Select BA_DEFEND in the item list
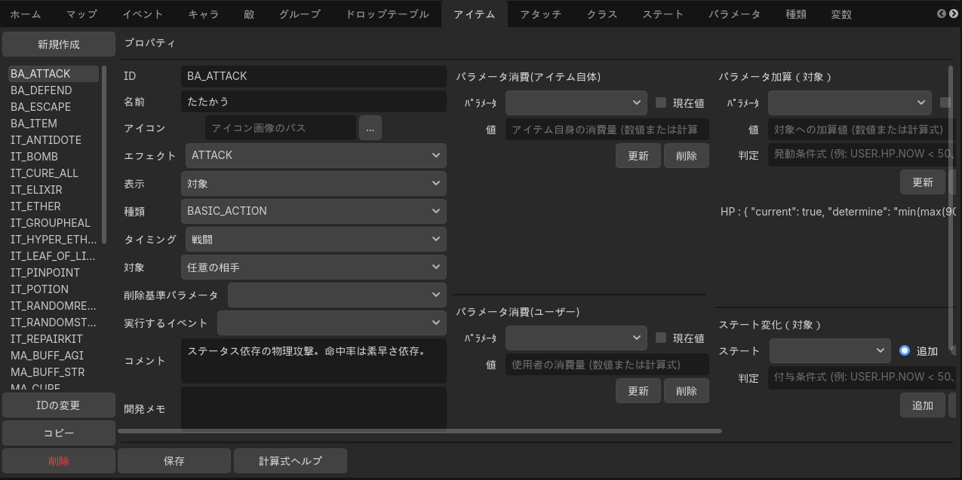Viewport: 962px width, 480px height. (x=53, y=90)
